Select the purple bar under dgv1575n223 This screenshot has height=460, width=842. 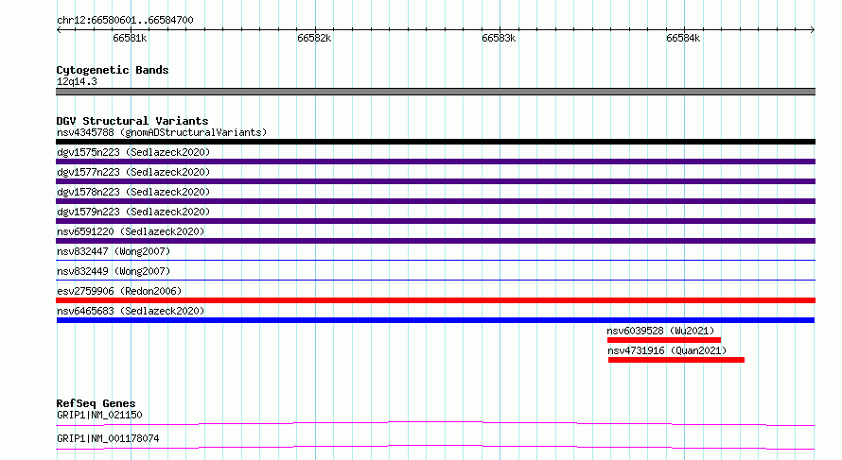[435, 162]
